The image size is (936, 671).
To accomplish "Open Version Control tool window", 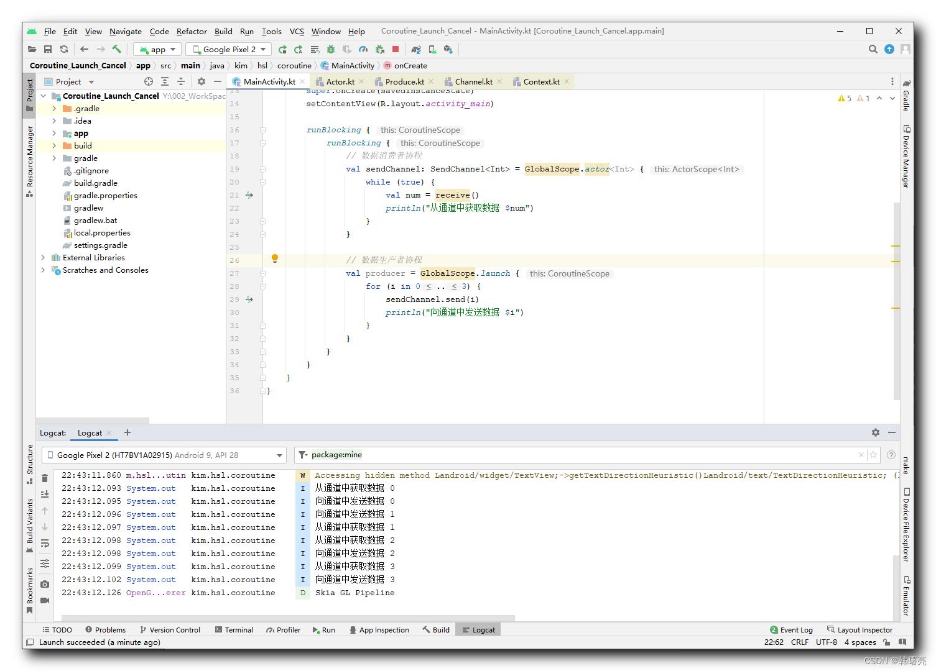I will click(x=170, y=629).
